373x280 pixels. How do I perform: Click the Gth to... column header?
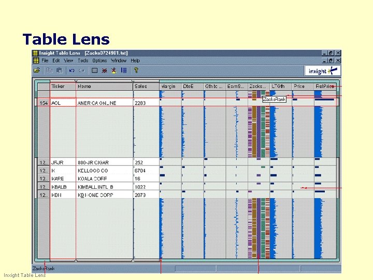[215, 87]
